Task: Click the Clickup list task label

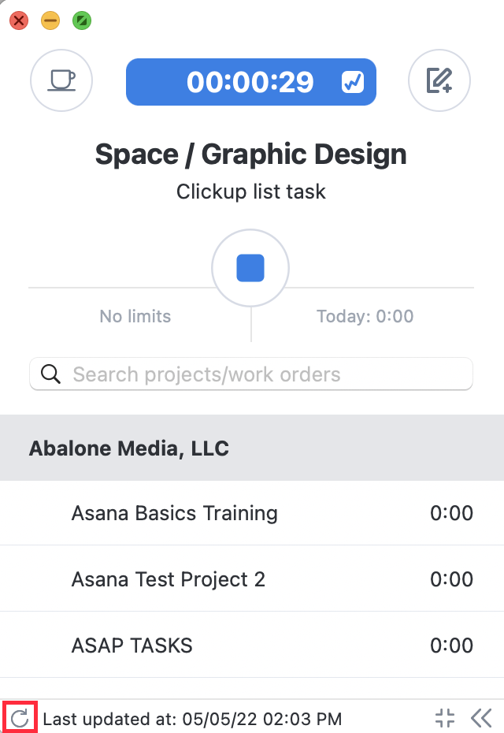Action: (x=251, y=192)
